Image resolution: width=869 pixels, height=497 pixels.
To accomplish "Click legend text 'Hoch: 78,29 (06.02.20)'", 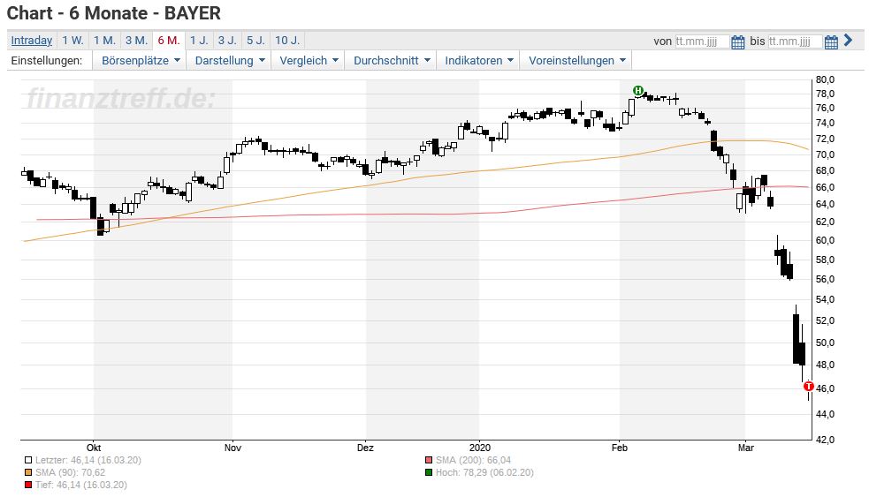I will [x=484, y=472].
